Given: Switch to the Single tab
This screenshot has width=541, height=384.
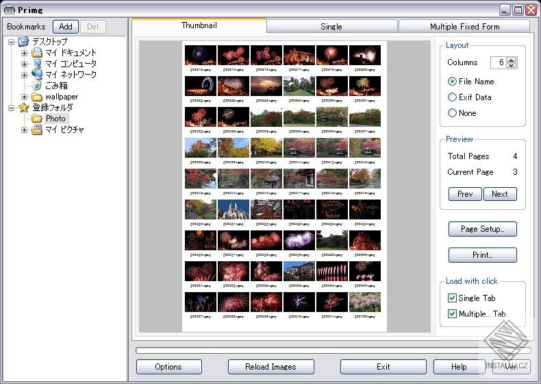Looking at the screenshot, I should 331,27.
